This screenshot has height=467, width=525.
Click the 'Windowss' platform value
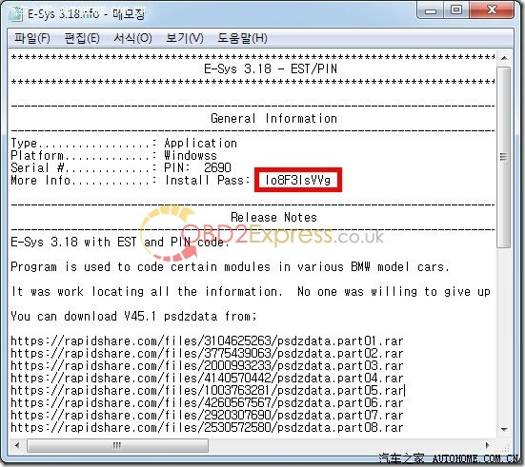click(x=191, y=155)
